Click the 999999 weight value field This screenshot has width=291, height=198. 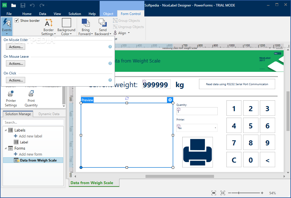[x=156, y=84]
